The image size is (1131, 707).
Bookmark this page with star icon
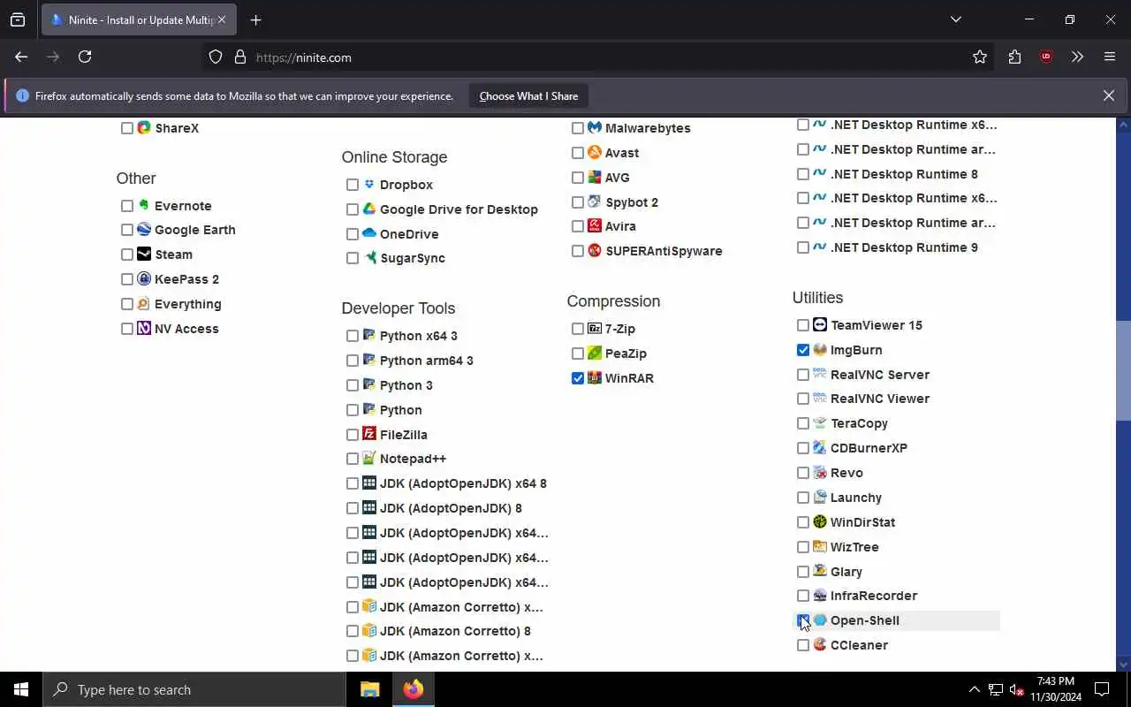(x=980, y=57)
